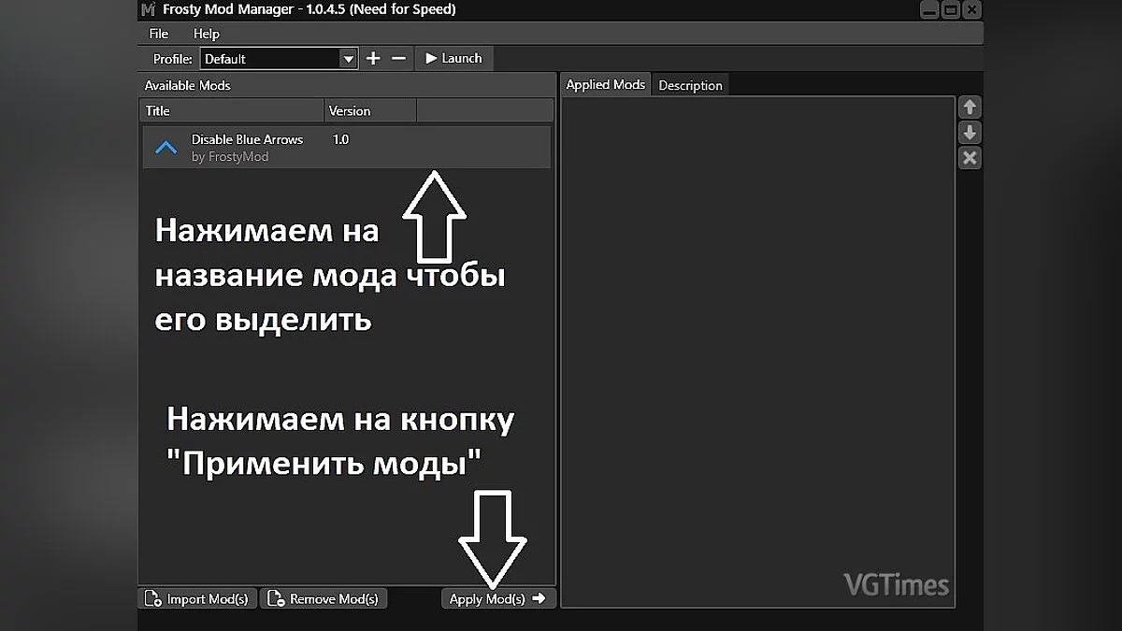Click the Import Mod(s) file icon

[154, 598]
